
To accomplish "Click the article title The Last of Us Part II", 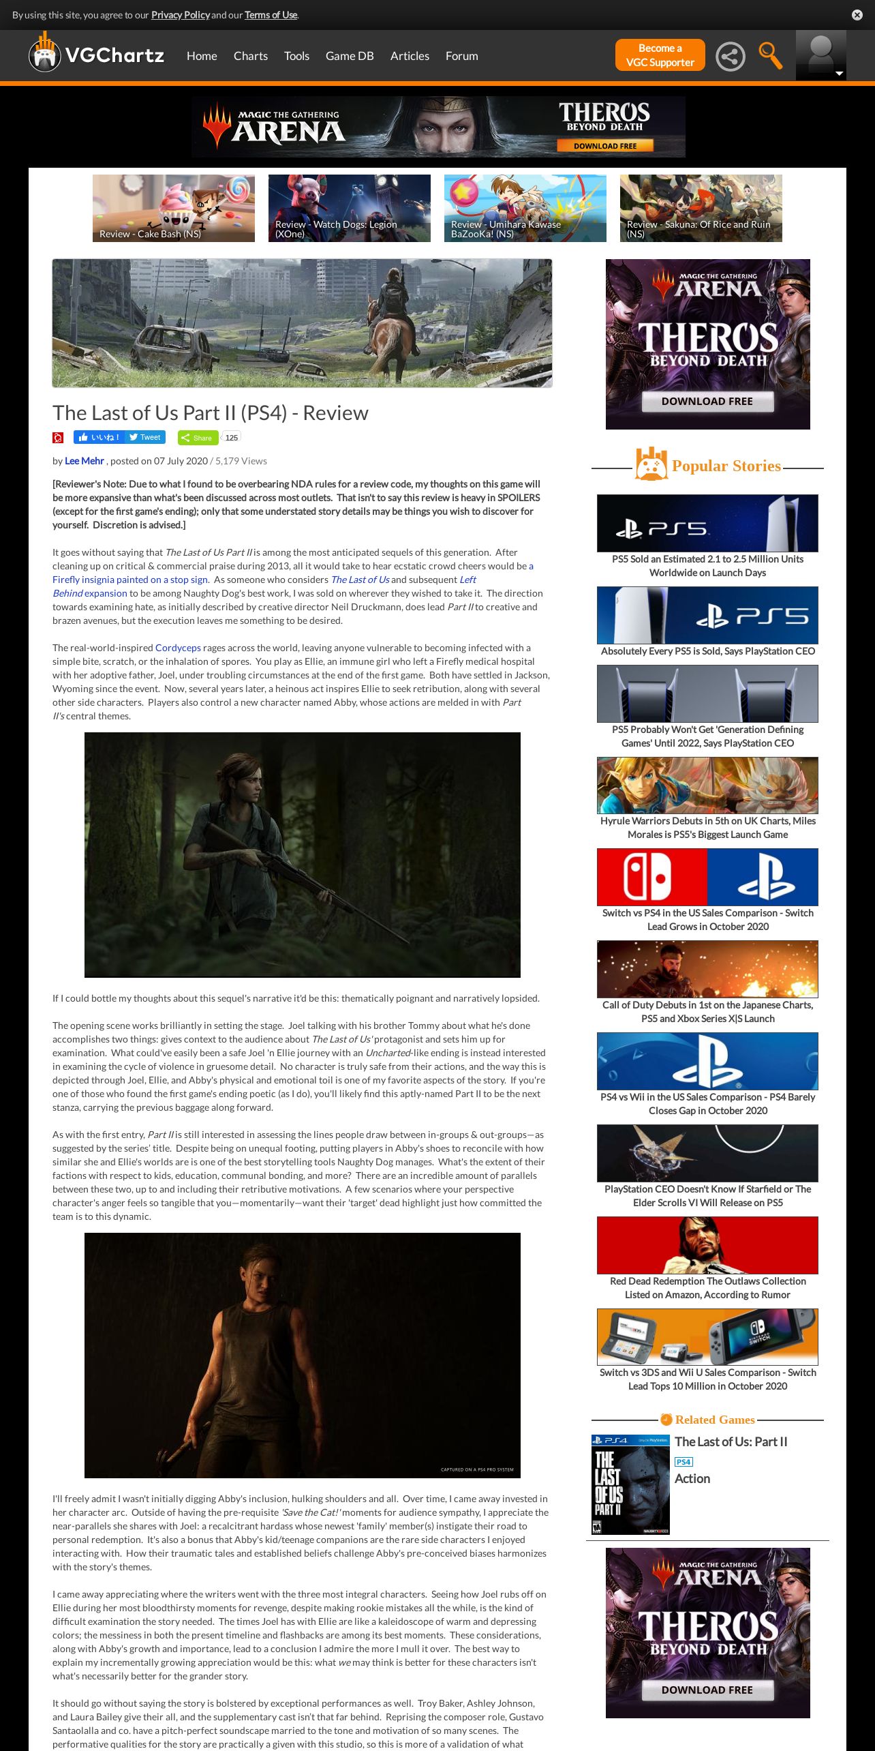I will [211, 413].
